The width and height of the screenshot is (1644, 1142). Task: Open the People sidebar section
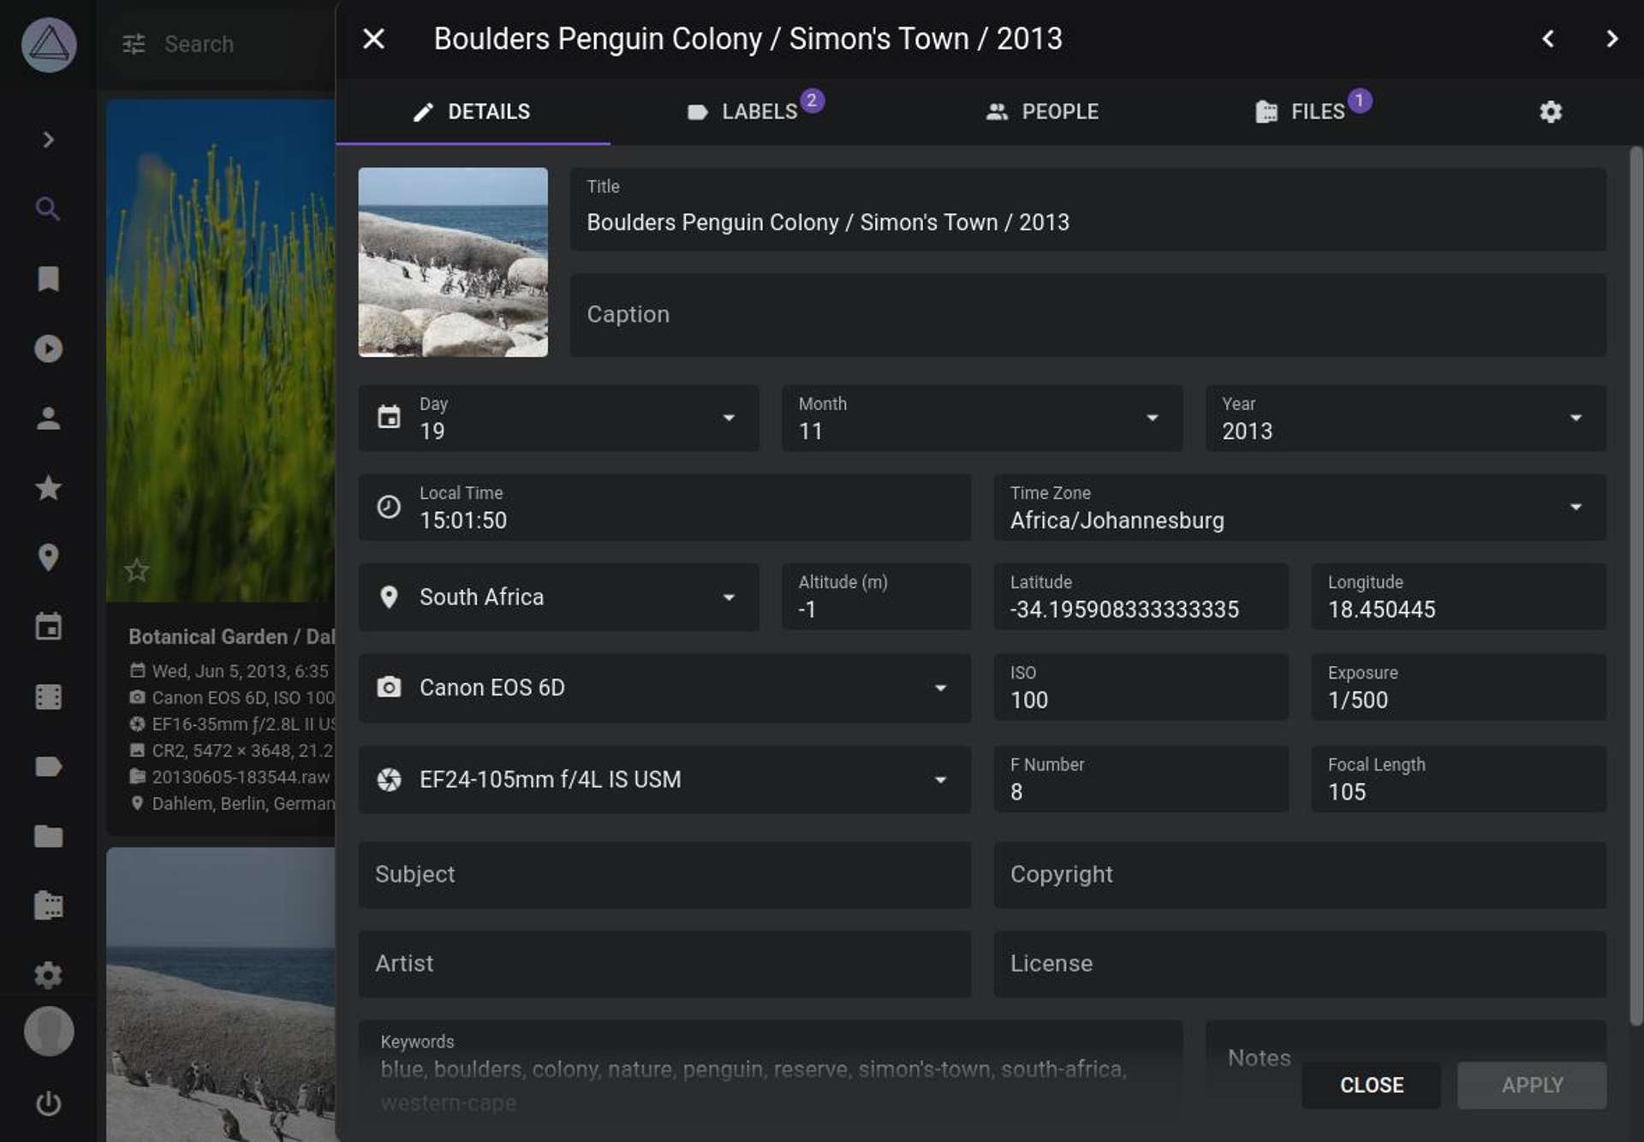coord(48,419)
